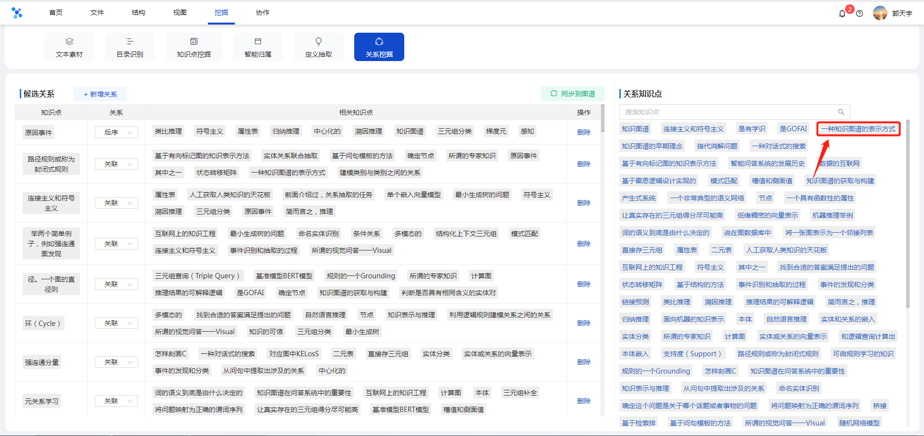Image resolution: width=924 pixels, height=436 pixels.
Task: Click 实体关系联合抽取 tag
Action: point(291,156)
